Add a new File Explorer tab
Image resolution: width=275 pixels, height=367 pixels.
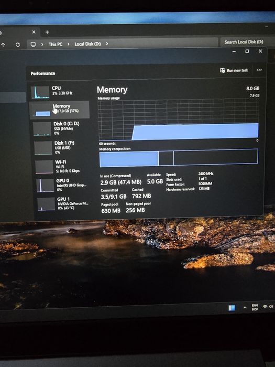(47, 32)
